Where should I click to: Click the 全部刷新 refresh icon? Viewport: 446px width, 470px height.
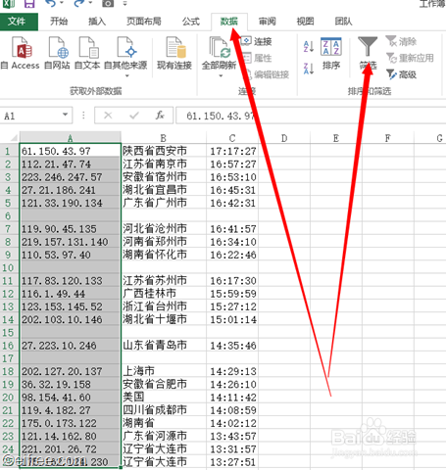[219, 48]
